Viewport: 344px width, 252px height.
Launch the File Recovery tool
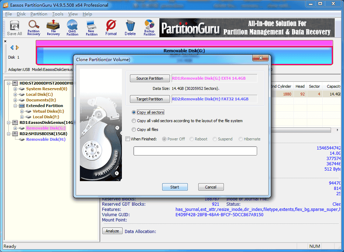[53, 28]
